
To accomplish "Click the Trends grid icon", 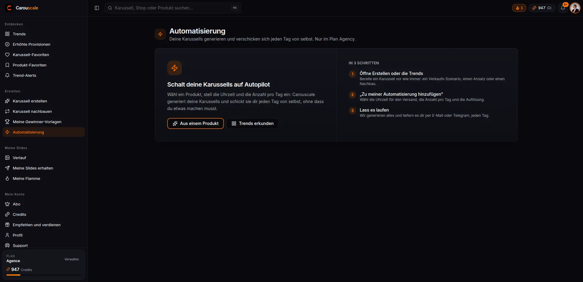I will 7,34.
